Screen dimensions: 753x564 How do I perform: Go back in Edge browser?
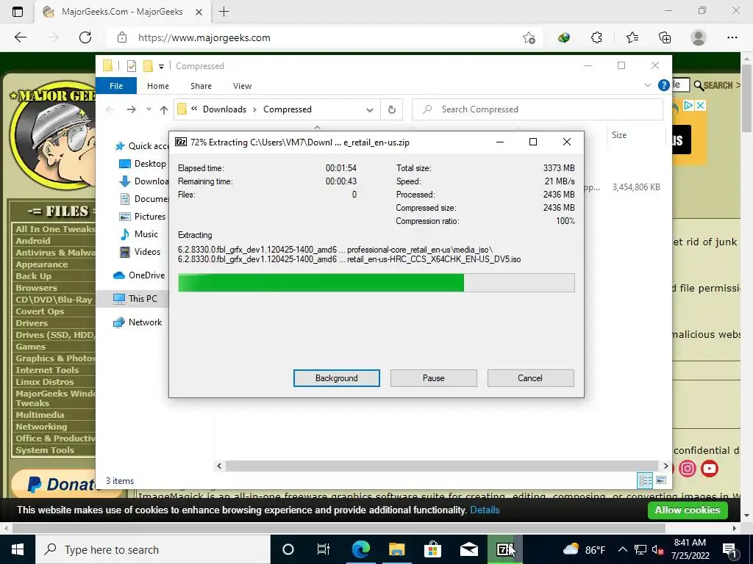point(20,37)
